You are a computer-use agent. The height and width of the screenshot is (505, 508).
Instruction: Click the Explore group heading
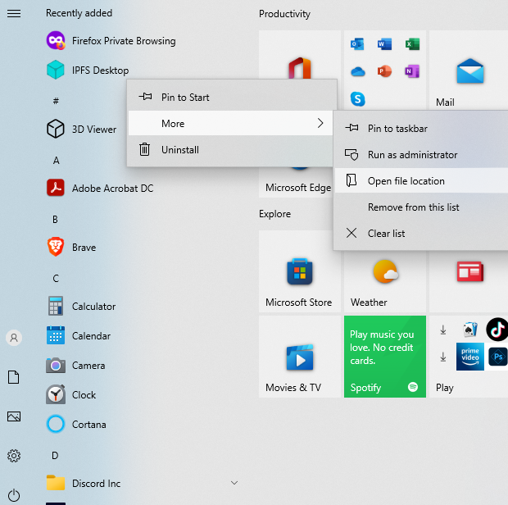pos(274,214)
